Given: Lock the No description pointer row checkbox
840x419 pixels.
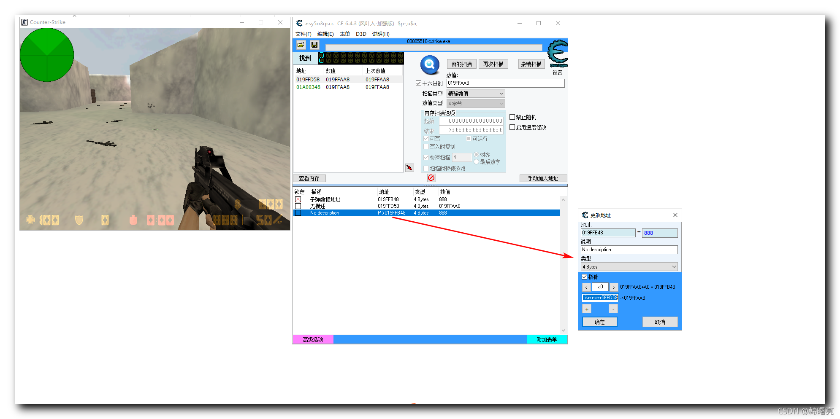Looking at the screenshot, I should pyautogui.click(x=298, y=213).
